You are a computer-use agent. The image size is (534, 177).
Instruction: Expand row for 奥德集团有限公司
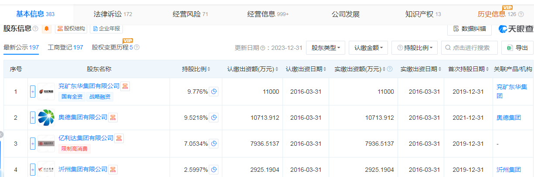point(33,118)
